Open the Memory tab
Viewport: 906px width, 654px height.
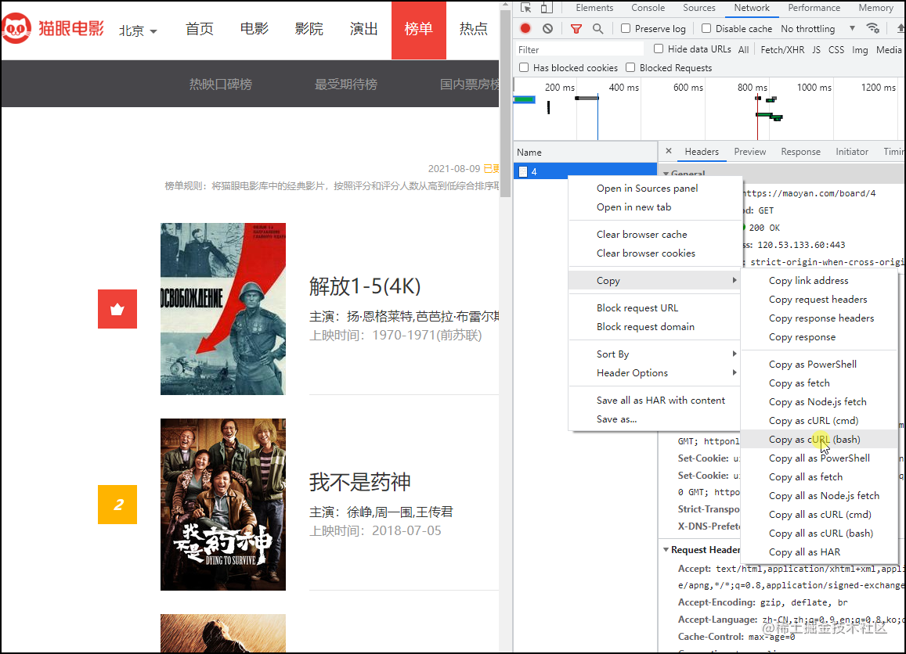[875, 8]
